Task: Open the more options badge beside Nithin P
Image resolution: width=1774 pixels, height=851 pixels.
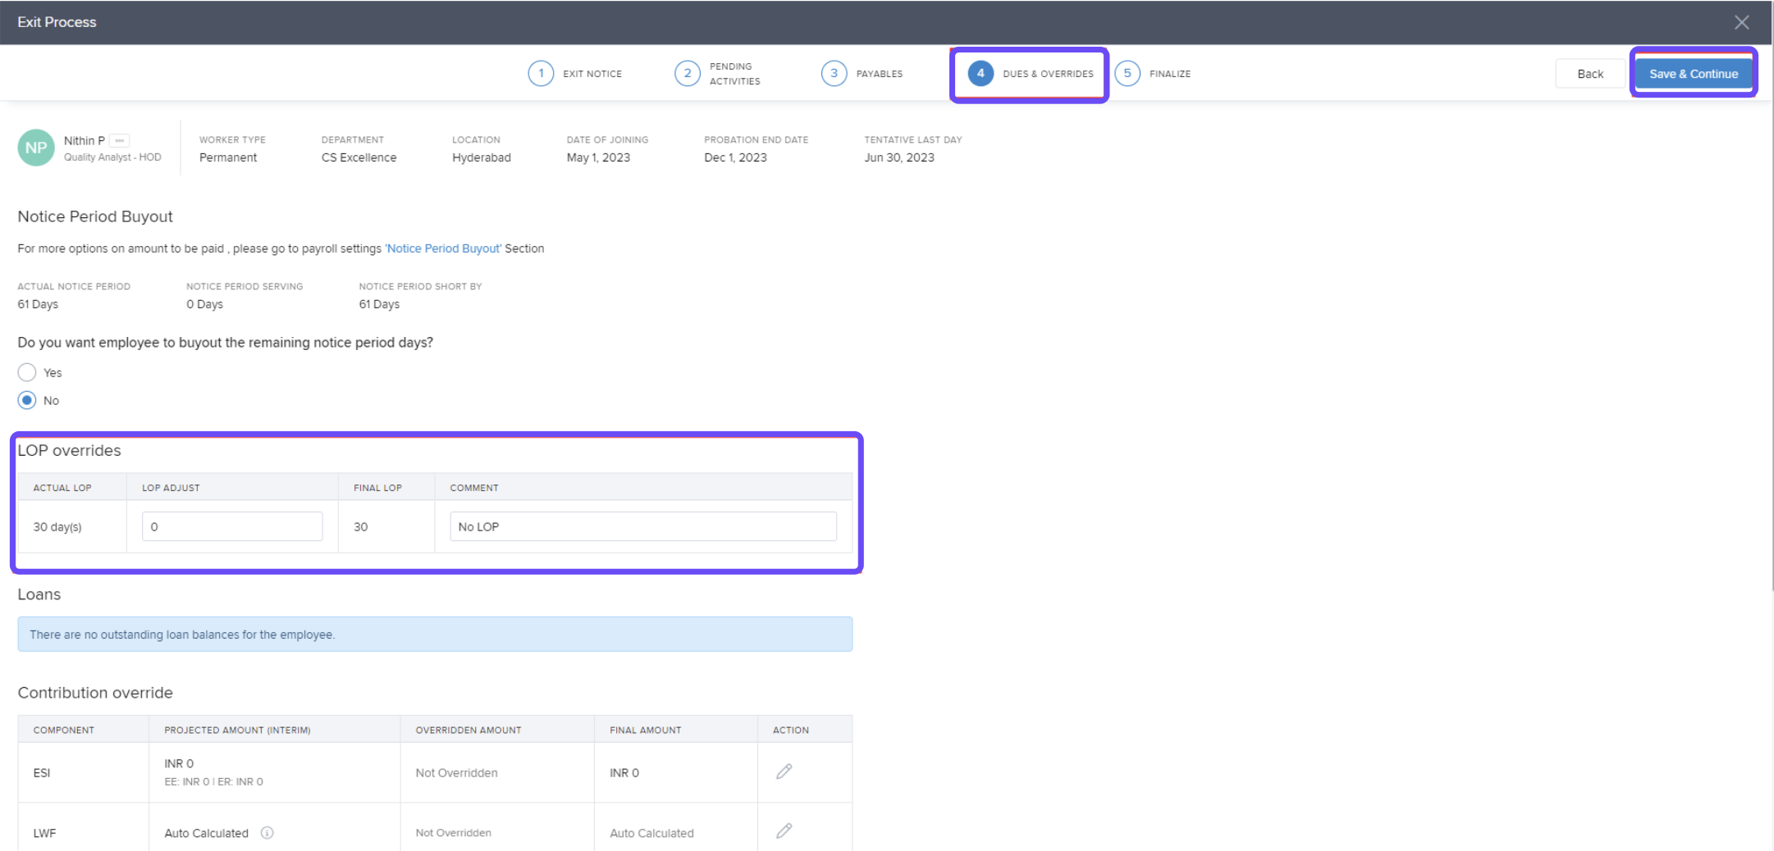Action: click(x=120, y=140)
